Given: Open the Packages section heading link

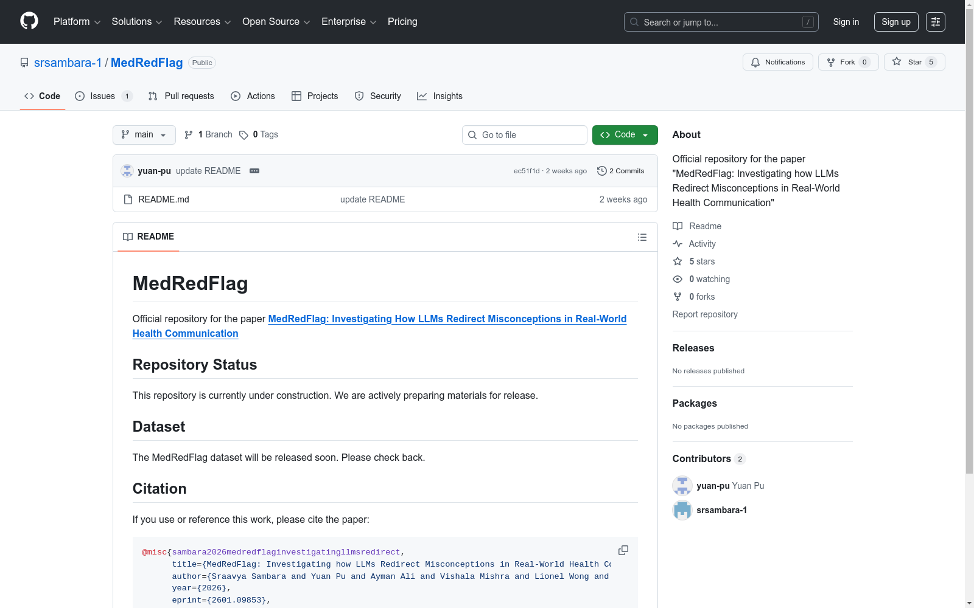Looking at the screenshot, I should [x=695, y=403].
